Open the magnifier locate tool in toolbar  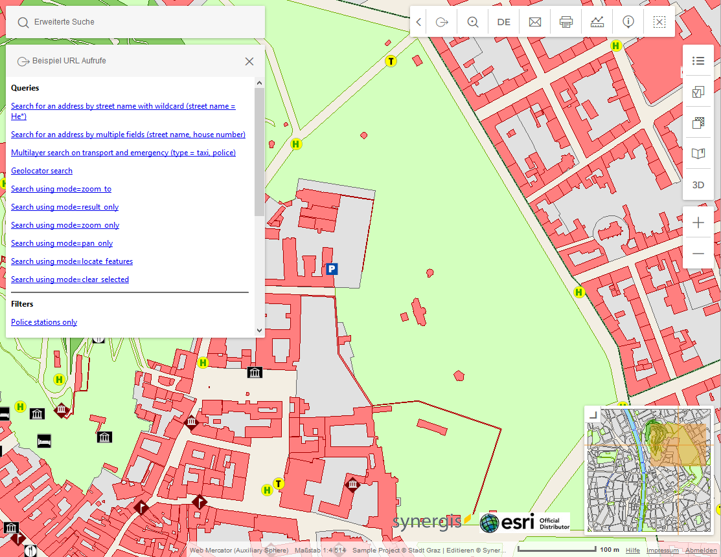pos(473,22)
